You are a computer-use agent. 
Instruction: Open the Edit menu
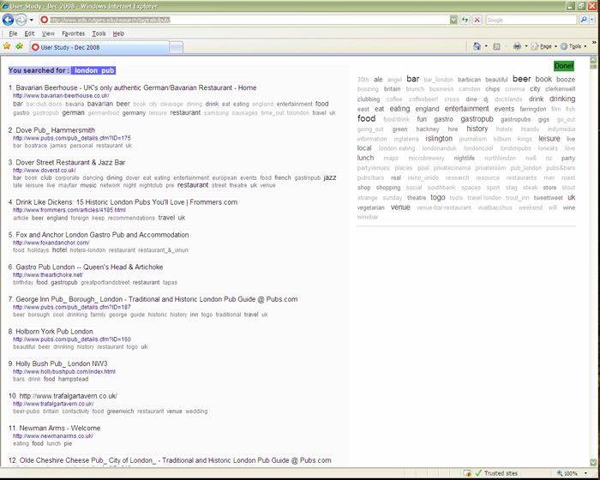click(x=29, y=33)
